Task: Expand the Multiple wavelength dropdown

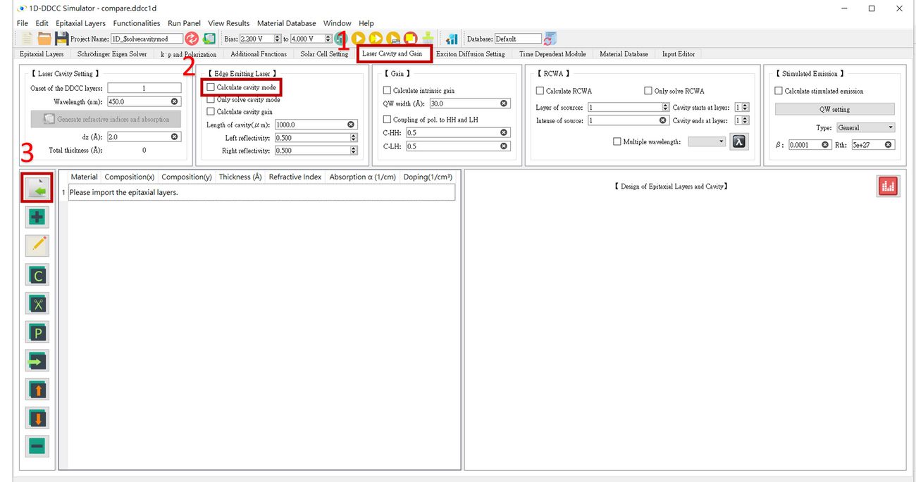Action: (707, 141)
